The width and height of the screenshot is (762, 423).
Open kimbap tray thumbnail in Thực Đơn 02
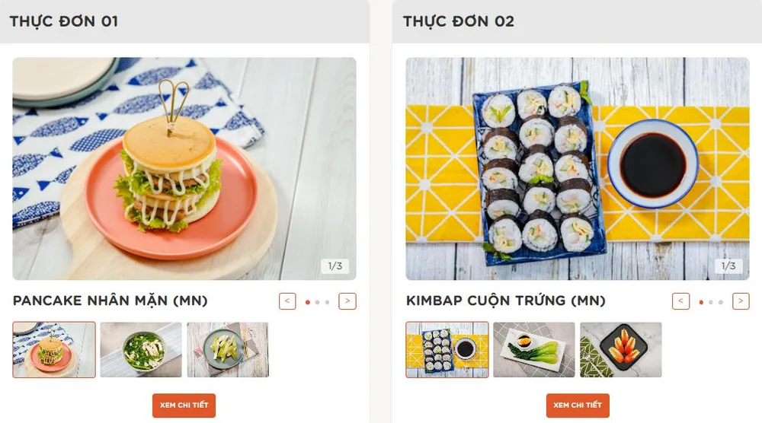pos(447,350)
